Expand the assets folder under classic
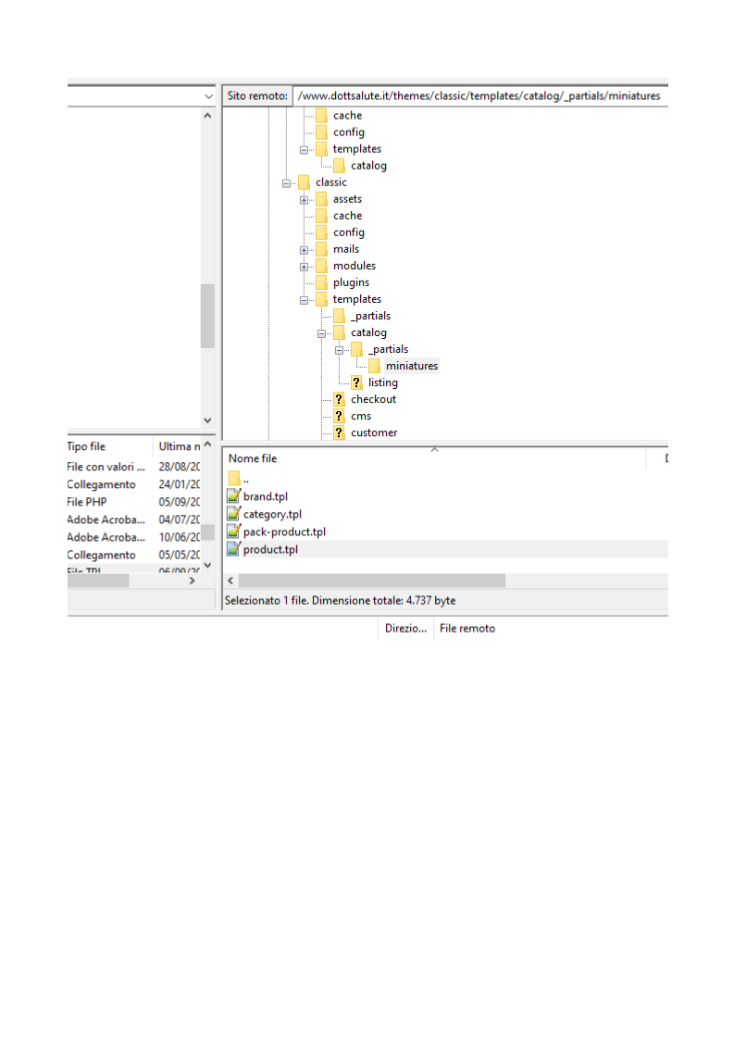 304,200
